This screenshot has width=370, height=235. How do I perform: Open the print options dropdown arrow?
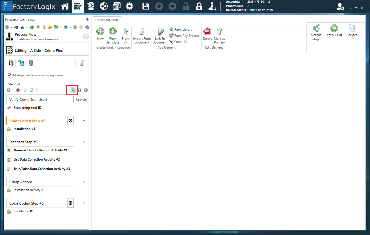tap(27, 27)
